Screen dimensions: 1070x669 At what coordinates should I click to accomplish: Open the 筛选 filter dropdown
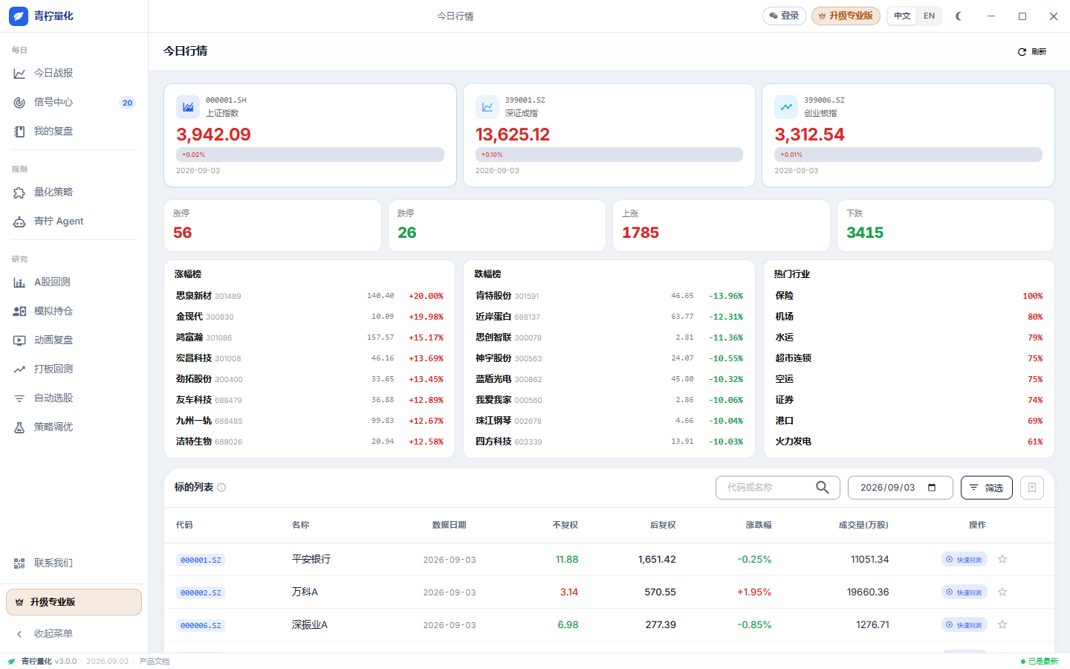[x=986, y=488]
